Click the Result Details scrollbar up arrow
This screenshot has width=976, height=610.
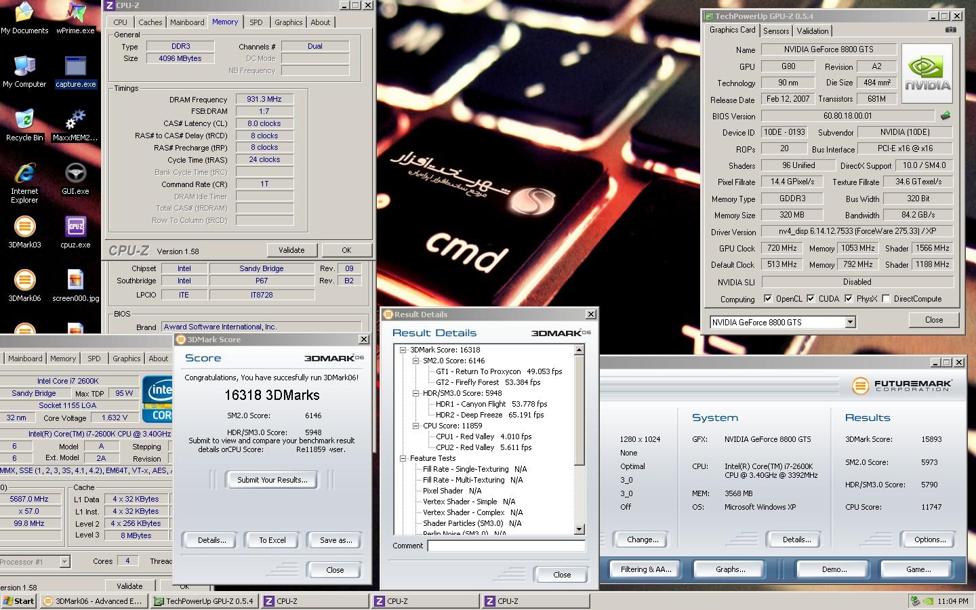pos(579,350)
